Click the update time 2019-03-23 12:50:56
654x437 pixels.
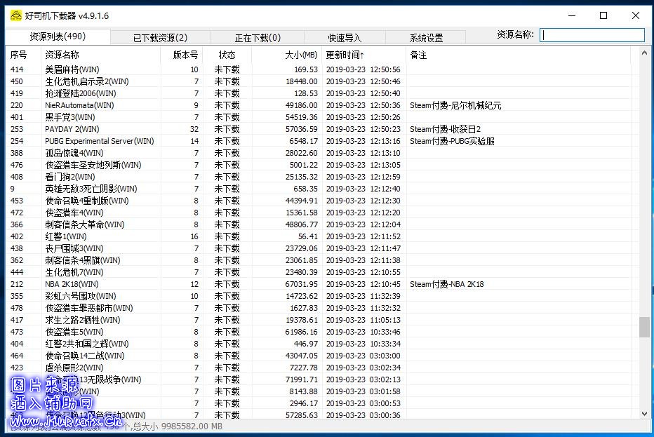(x=363, y=69)
